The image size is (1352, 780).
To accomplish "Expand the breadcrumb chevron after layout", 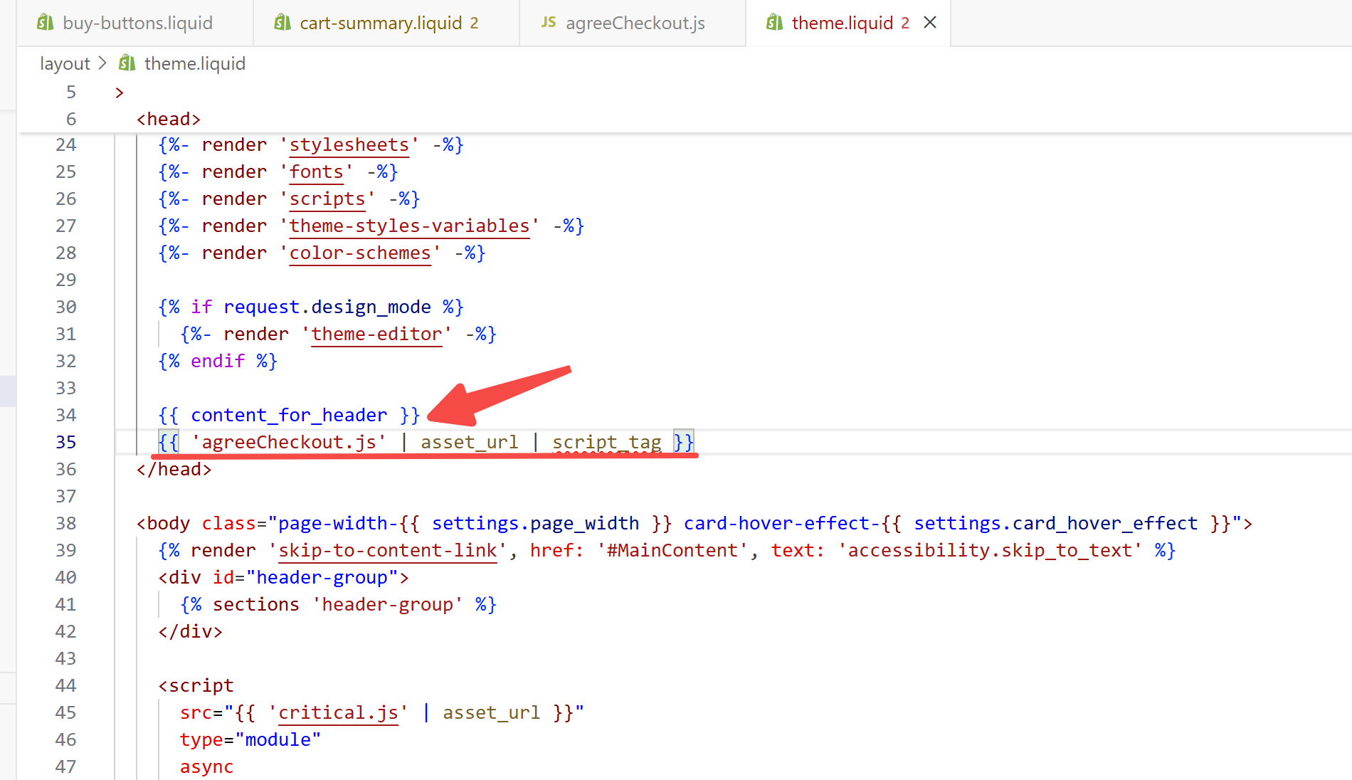I will coord(102,63).
